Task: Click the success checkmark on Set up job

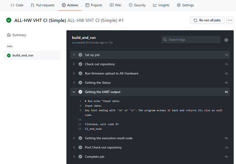Action: (80, 55)
